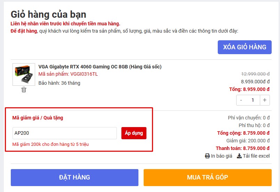
Task: Click the AP200 discount code input
Action: point(65,133)
